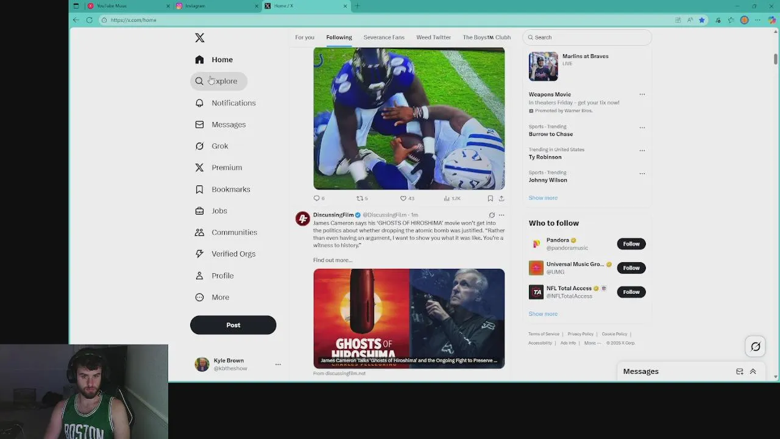This screenshot has width=780, height=439.
Task: Compose a new message in Messages drawer
Action: tap(740, 371)
